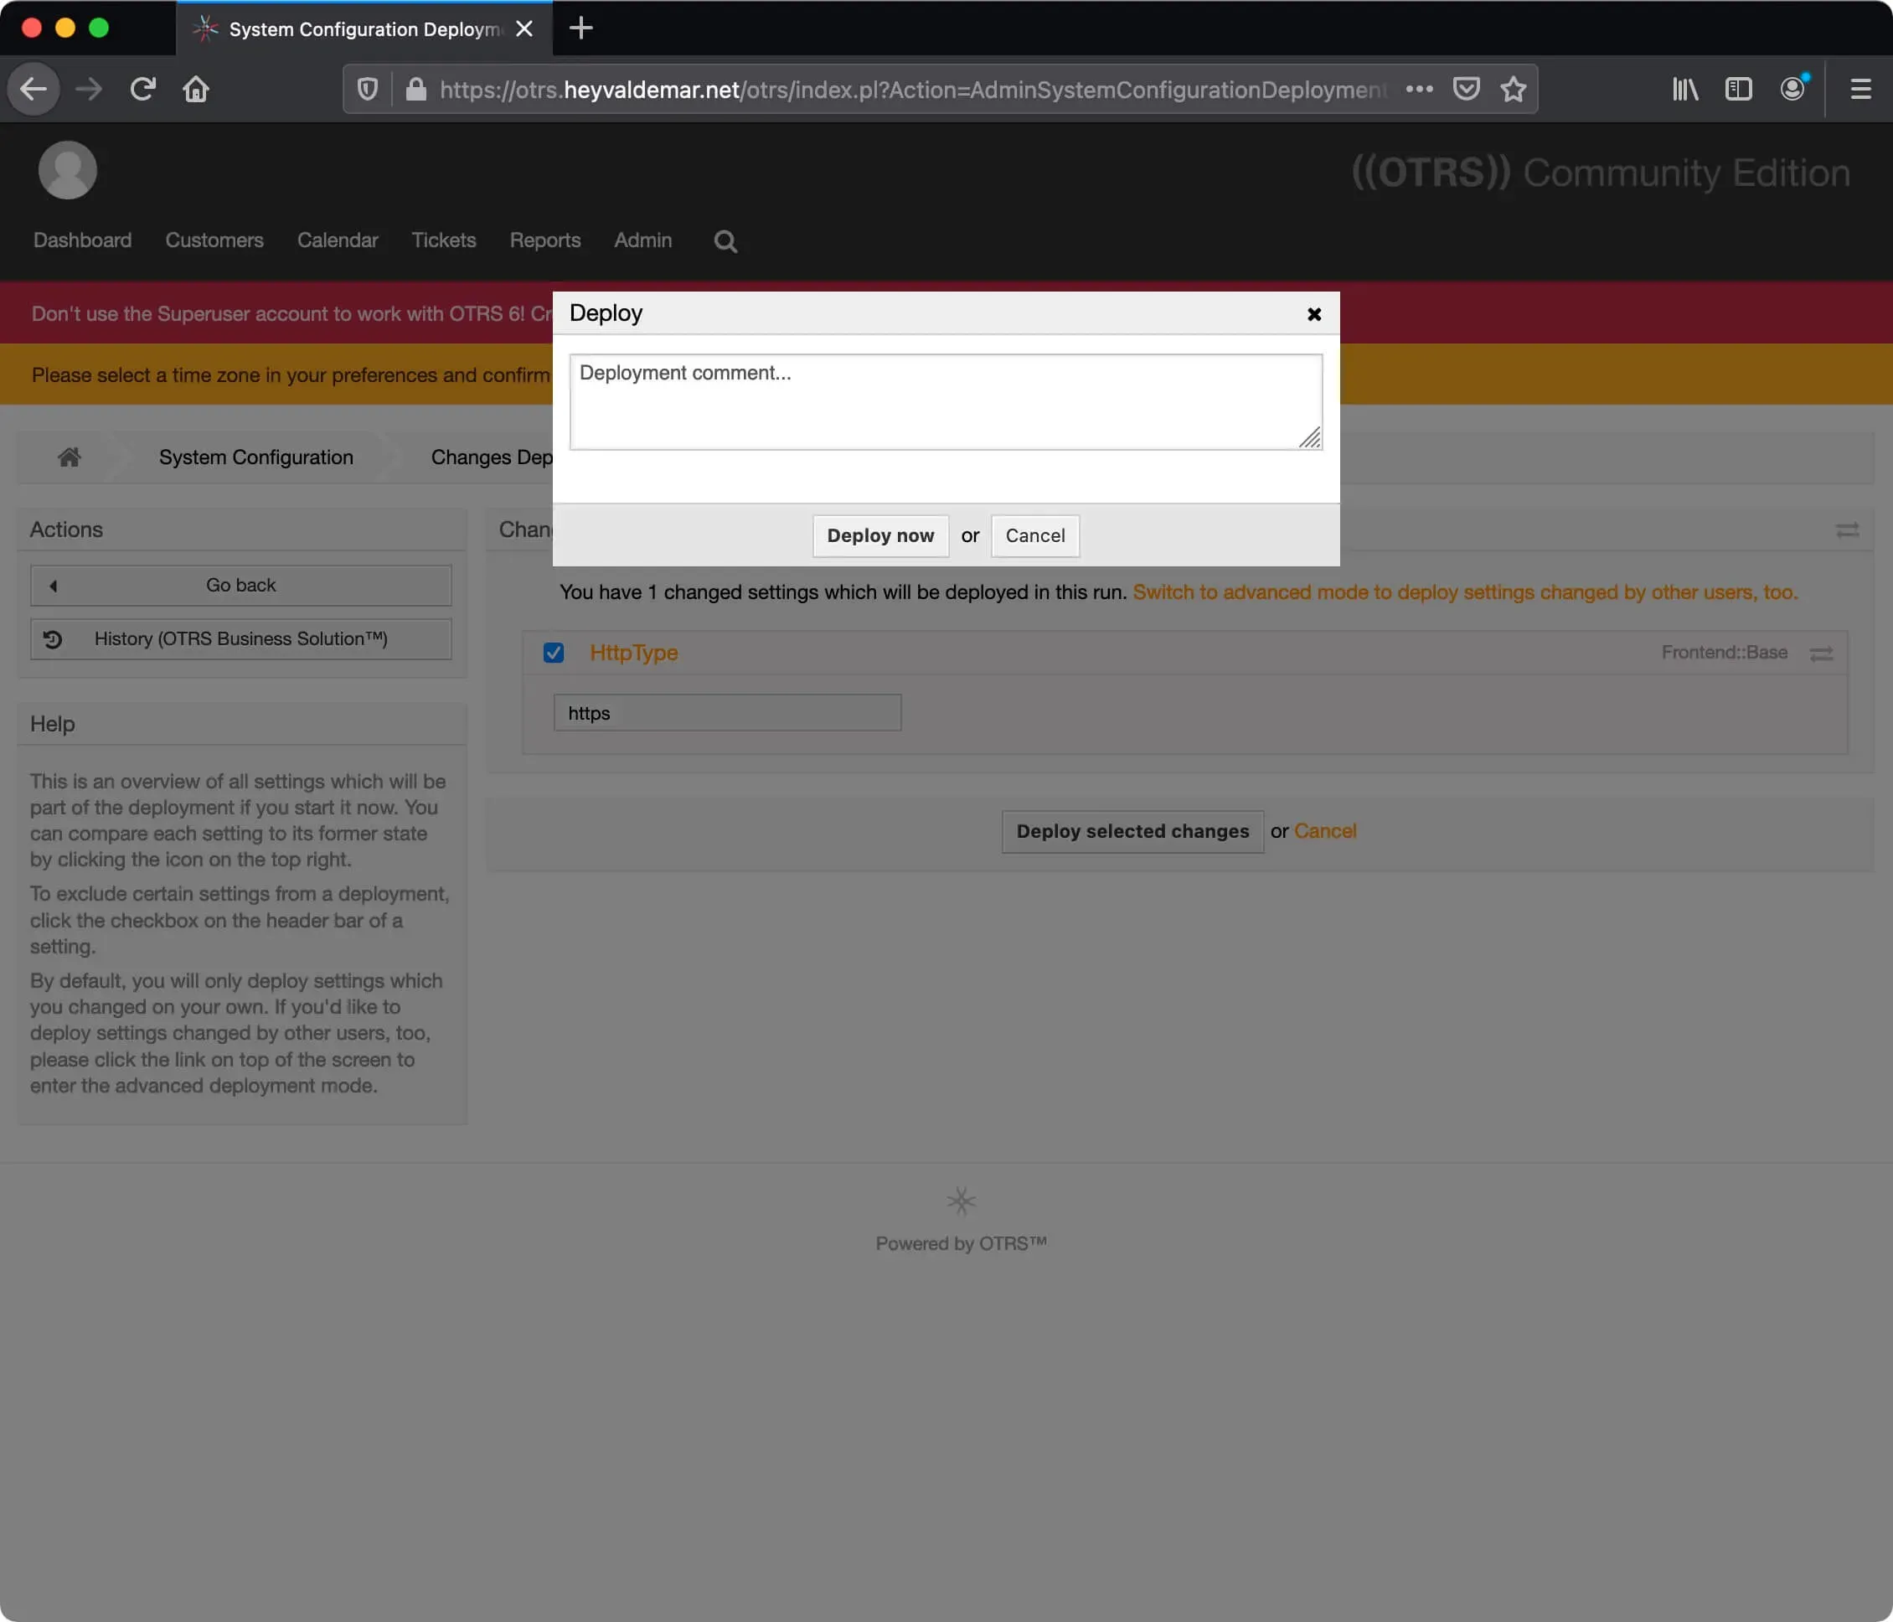Open the Calendar menu
Image resolution: width=1893 pixels, height=1622 pixels.
[x=337, y=240]
